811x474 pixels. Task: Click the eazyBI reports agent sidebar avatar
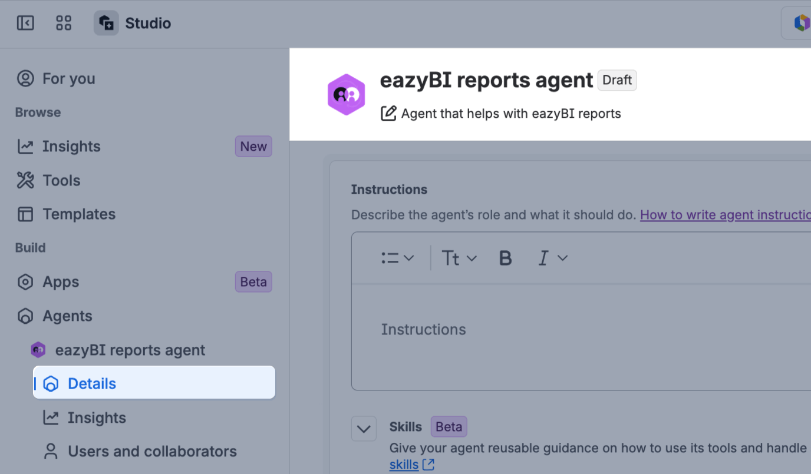[38, 350]
